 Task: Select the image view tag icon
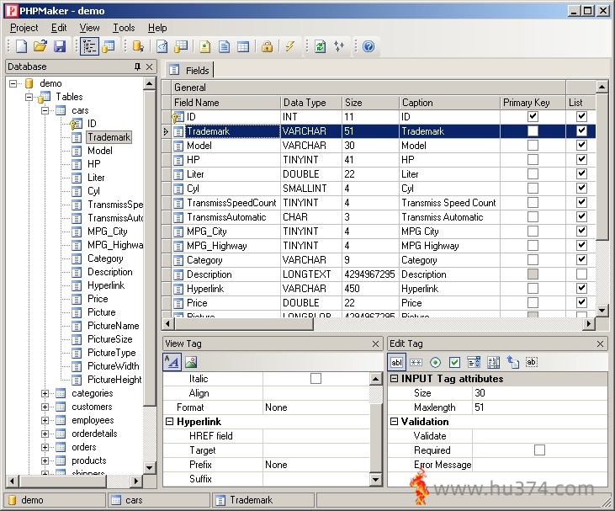point(191,362)
